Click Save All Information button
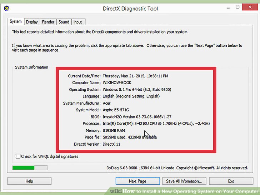The image size is (260, 195). pos(184,181)
